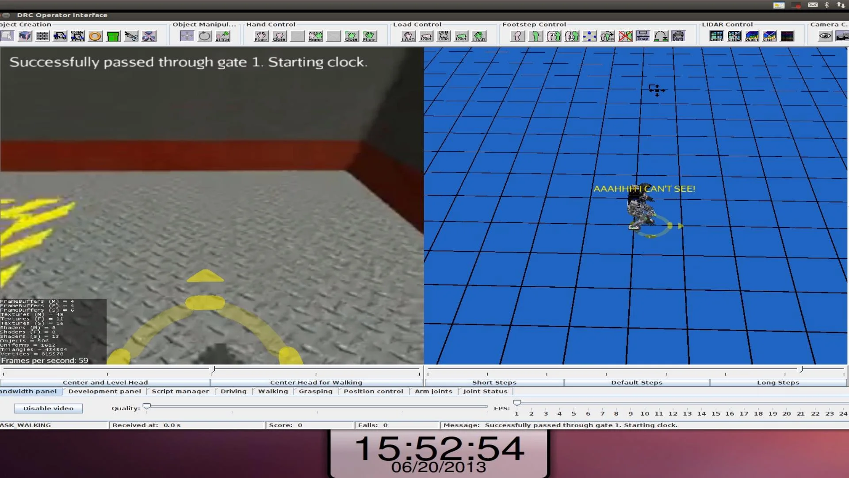Viewport: 849px width, 478px height.
Task: Select the Joint Status tab
Action: pyautogui.click(x=486, y=391)
